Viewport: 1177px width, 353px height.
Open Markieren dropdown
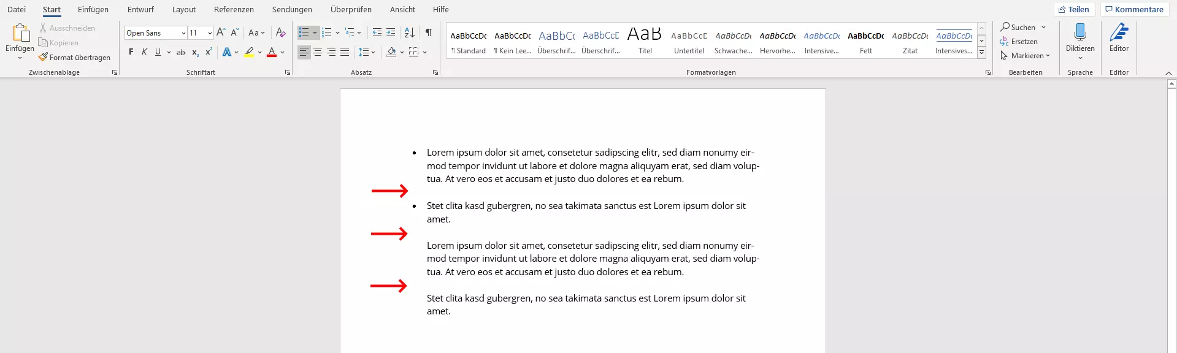pos(1025,55)
